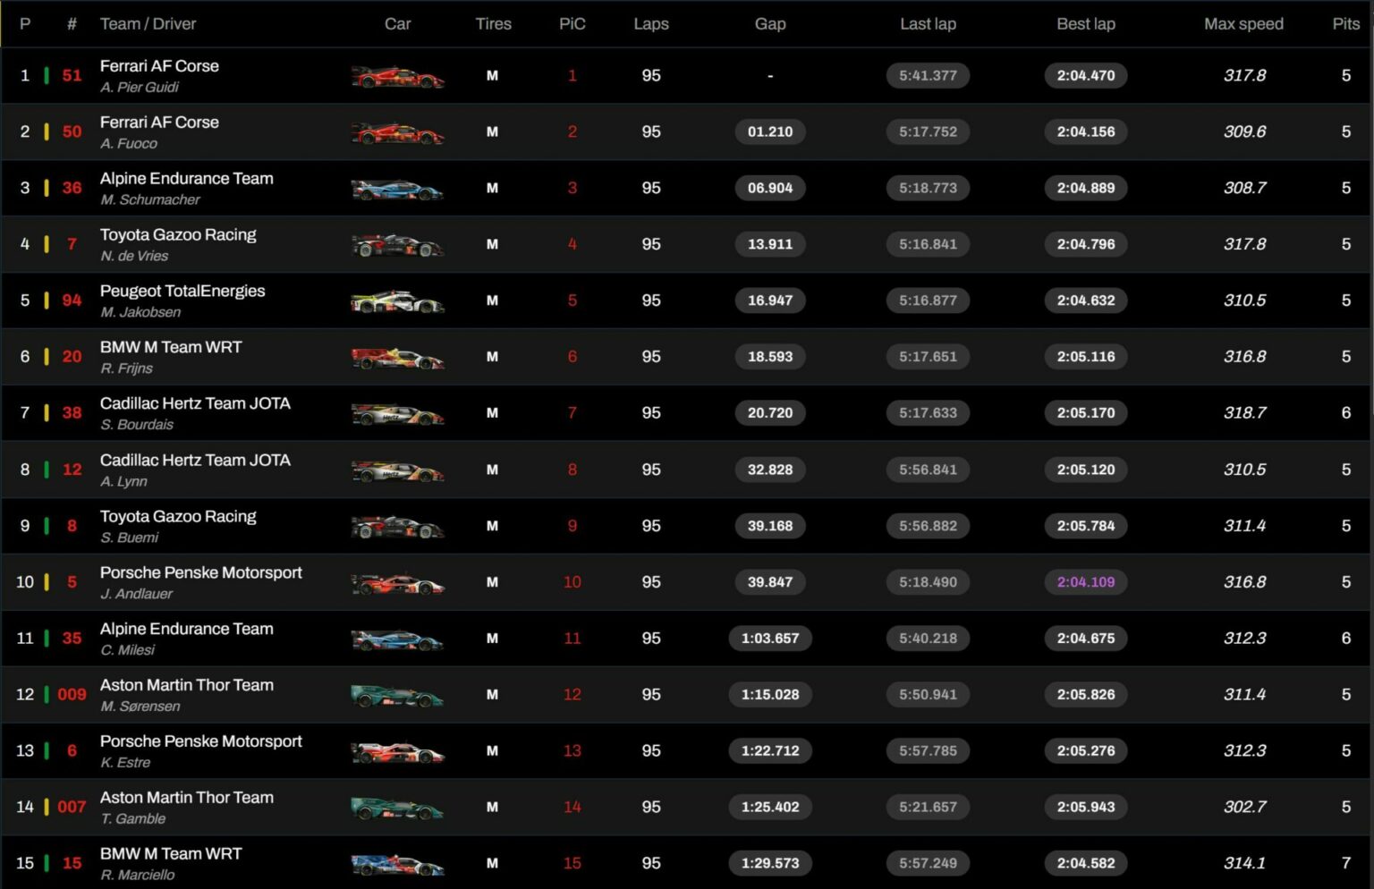Image resolution: width=1374 pixels, height=889 pixels.
Task: Click the 'Car' column header
Action: 398,24
